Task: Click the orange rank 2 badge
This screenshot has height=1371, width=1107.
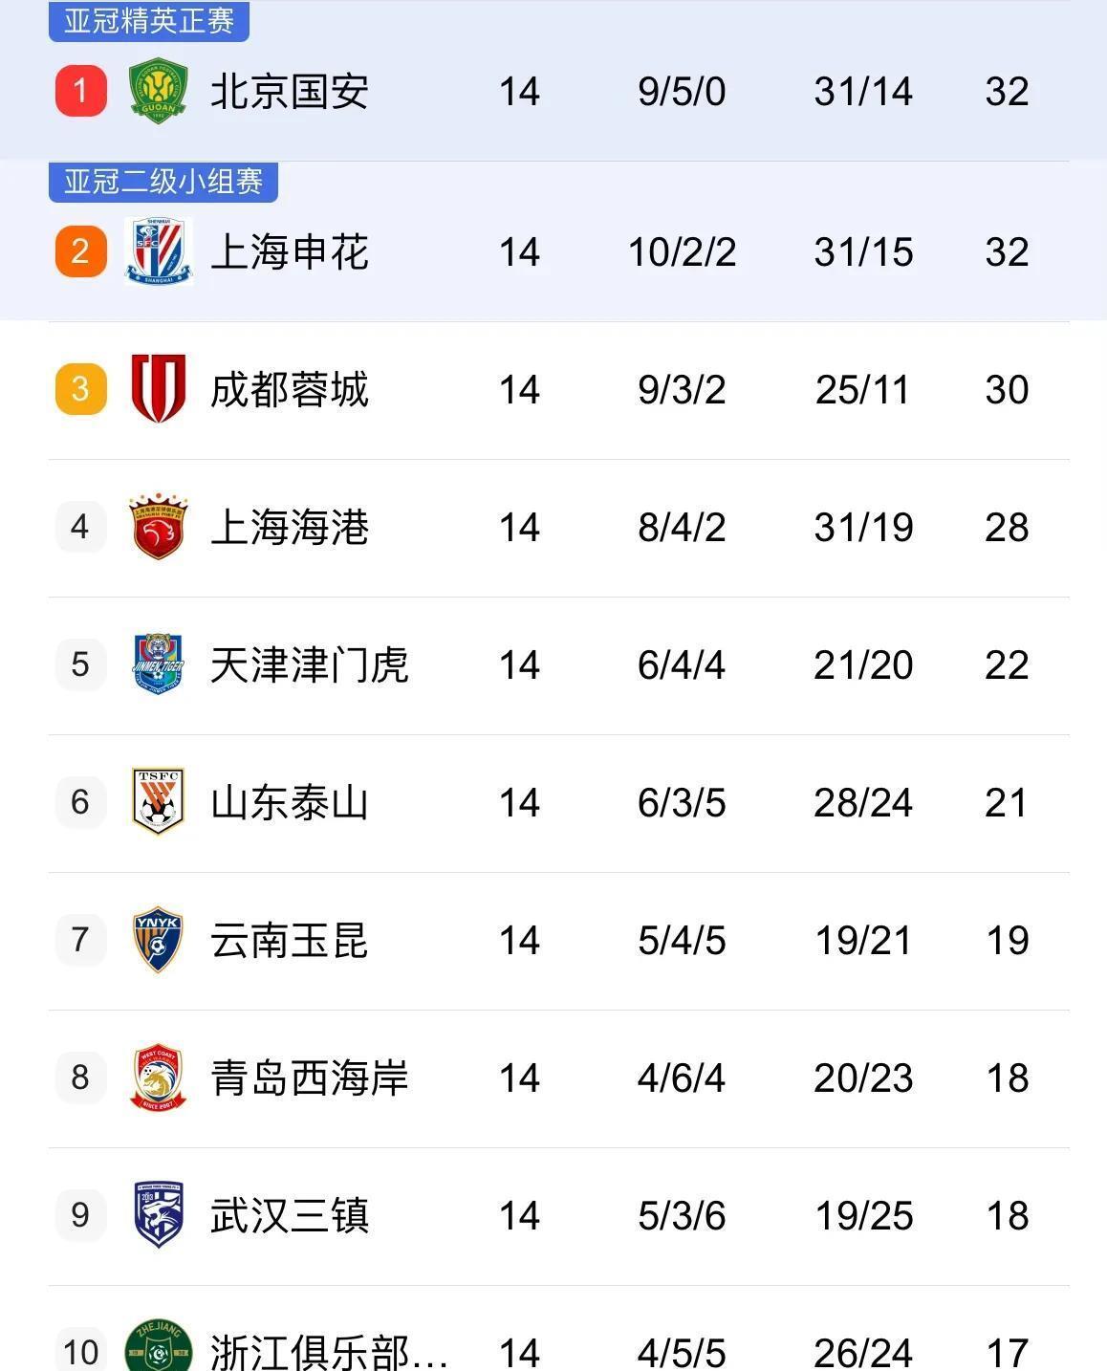Action: coord(81,251)
